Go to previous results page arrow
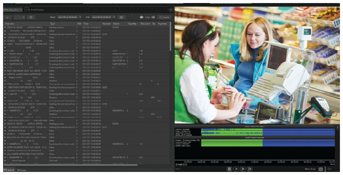The height and width of the screenshot is (175, 343). (141, 17)
